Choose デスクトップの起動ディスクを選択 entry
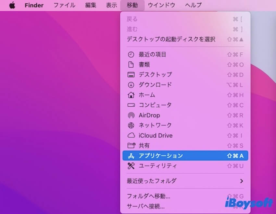Image resolution: width=276 pixels, height=214 pixels. (x=185, y=39)
